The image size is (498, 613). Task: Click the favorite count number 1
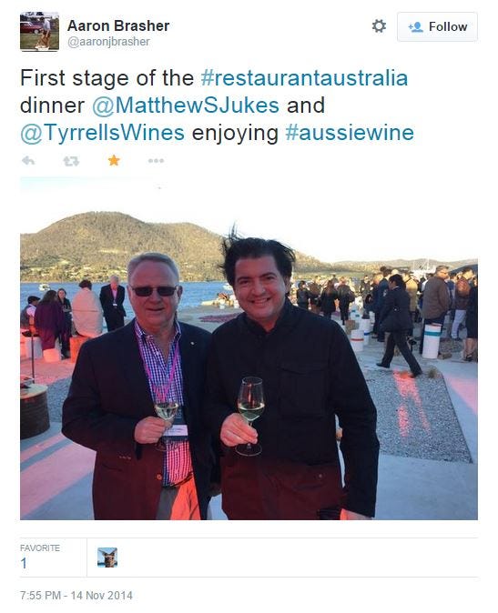[x=24, y=563]
